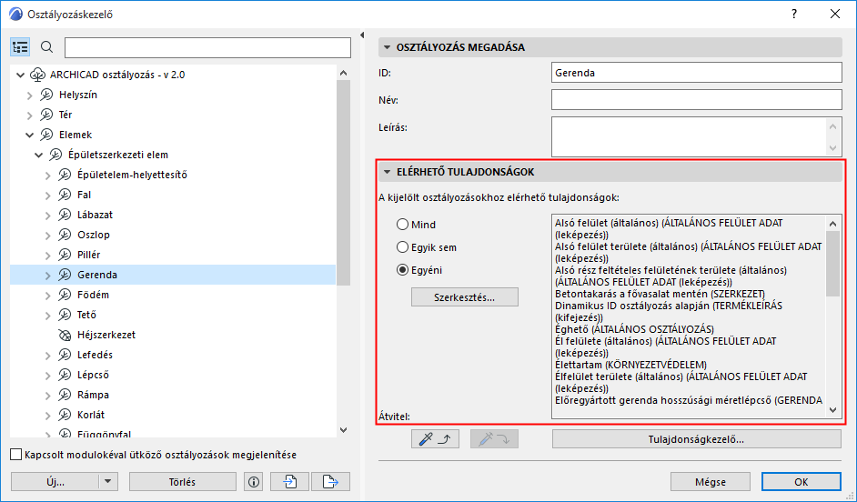The image size is (857, 502).
Task: Open the Tulajdonságkezelő... button
Action: [x=696, y=438]
